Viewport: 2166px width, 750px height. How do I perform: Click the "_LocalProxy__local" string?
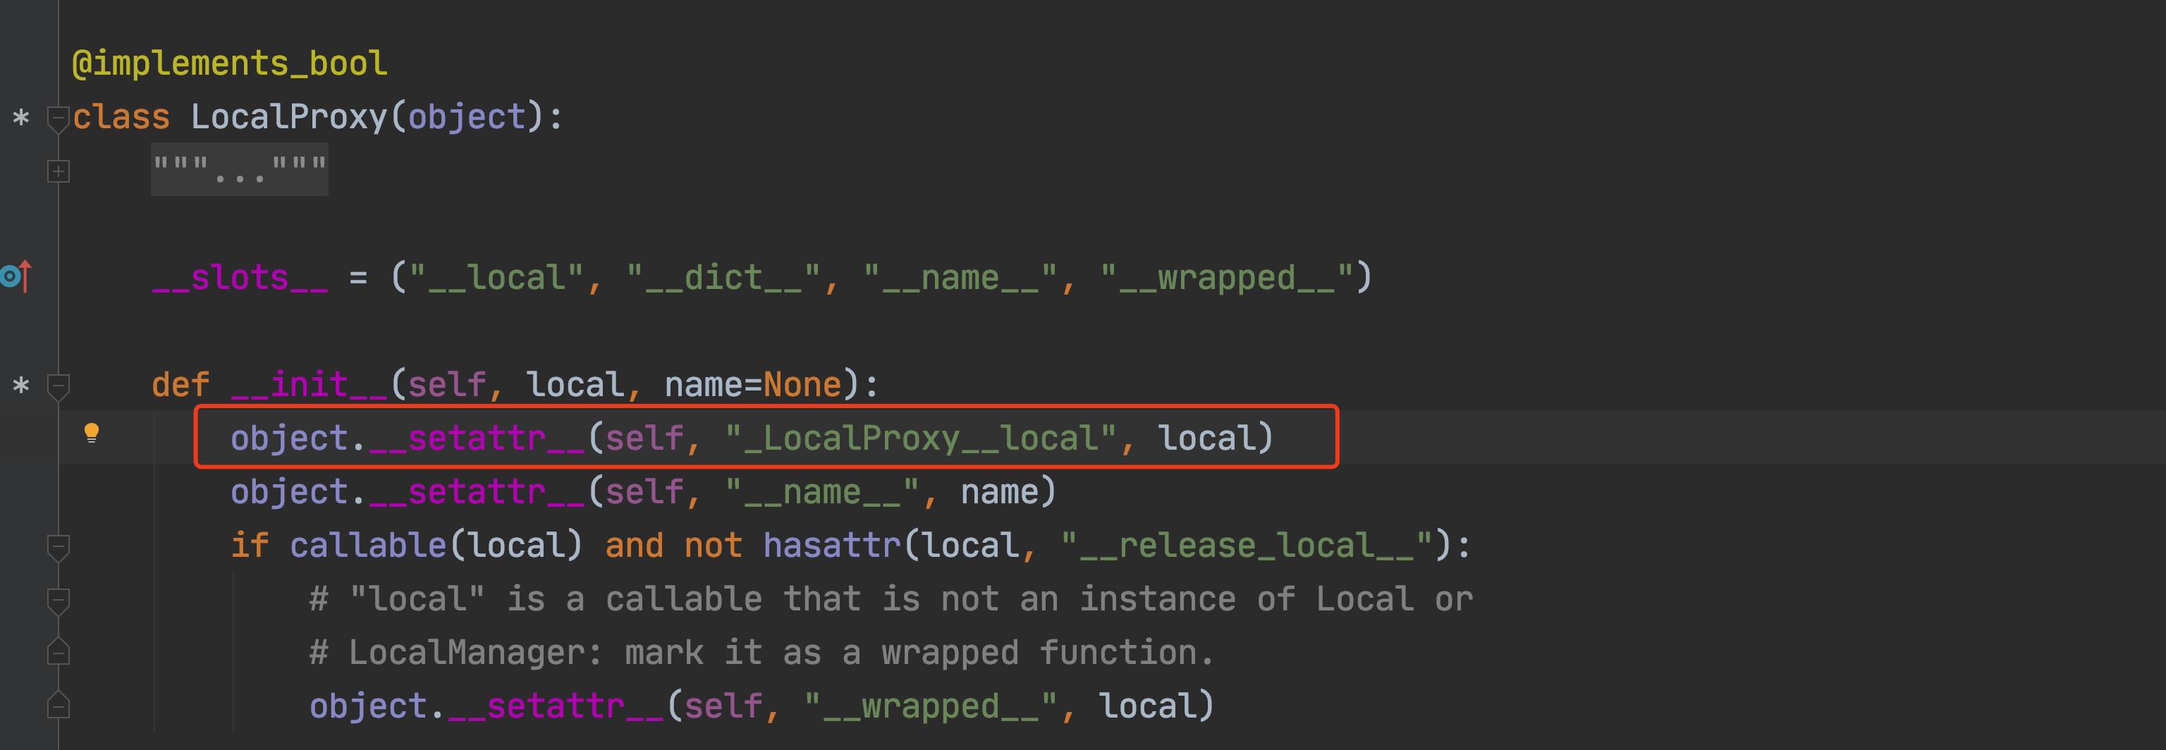pos(921,438)
